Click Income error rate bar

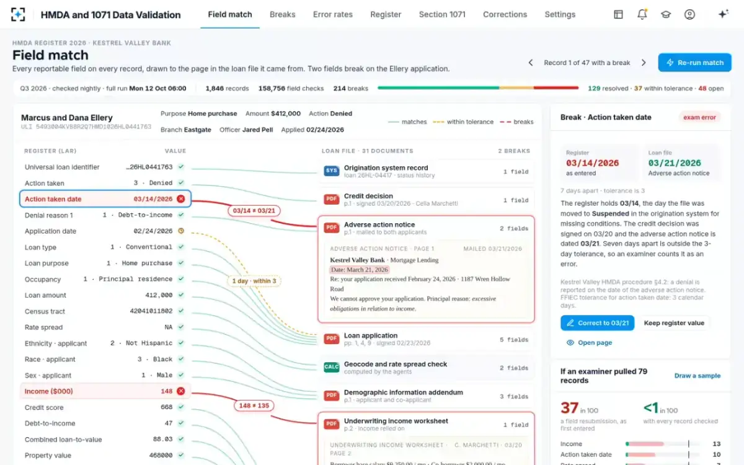[663, 444]
